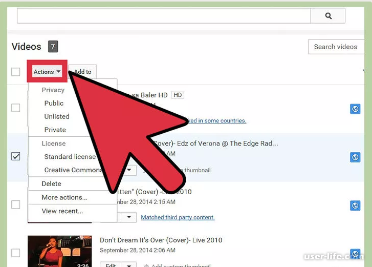
Task: Select View recent... menu entry
Action: click(62, 211)
